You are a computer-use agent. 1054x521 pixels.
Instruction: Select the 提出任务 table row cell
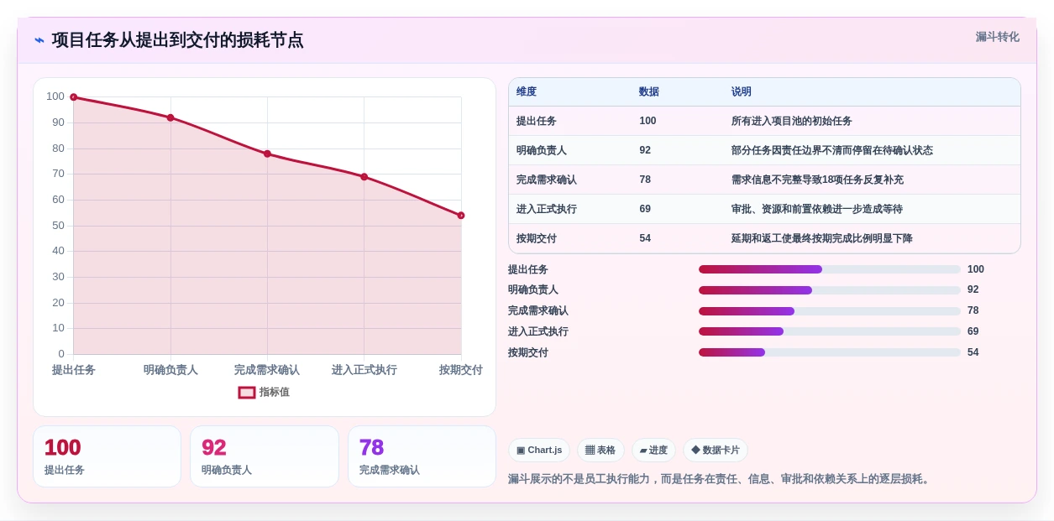(537, 121)
